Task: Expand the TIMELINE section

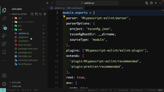Action: 16,86
